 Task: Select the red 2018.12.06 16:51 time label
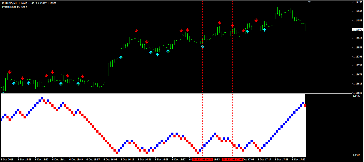tap(202, 160)
